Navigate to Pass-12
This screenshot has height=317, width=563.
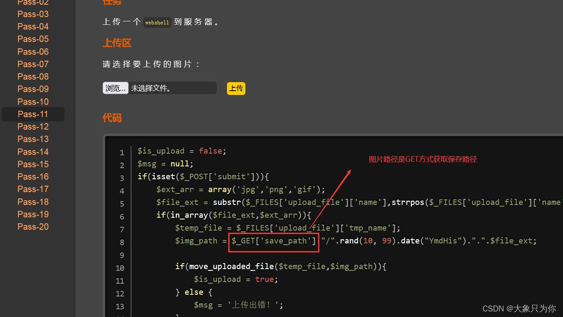tap(33, 127)
